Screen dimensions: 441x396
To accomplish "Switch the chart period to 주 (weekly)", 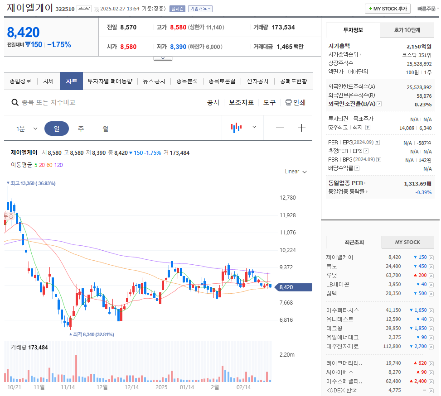I will 80,128.
